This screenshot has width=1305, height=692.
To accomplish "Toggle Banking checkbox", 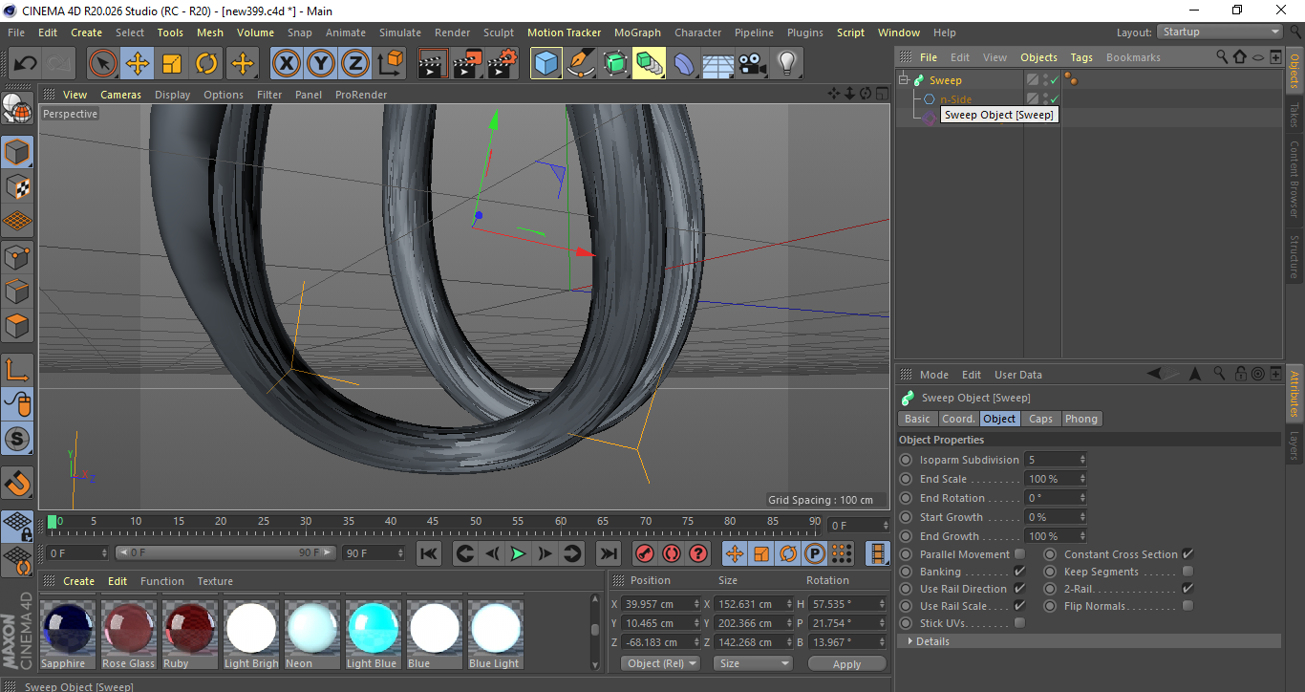I will click(1019, 572).
